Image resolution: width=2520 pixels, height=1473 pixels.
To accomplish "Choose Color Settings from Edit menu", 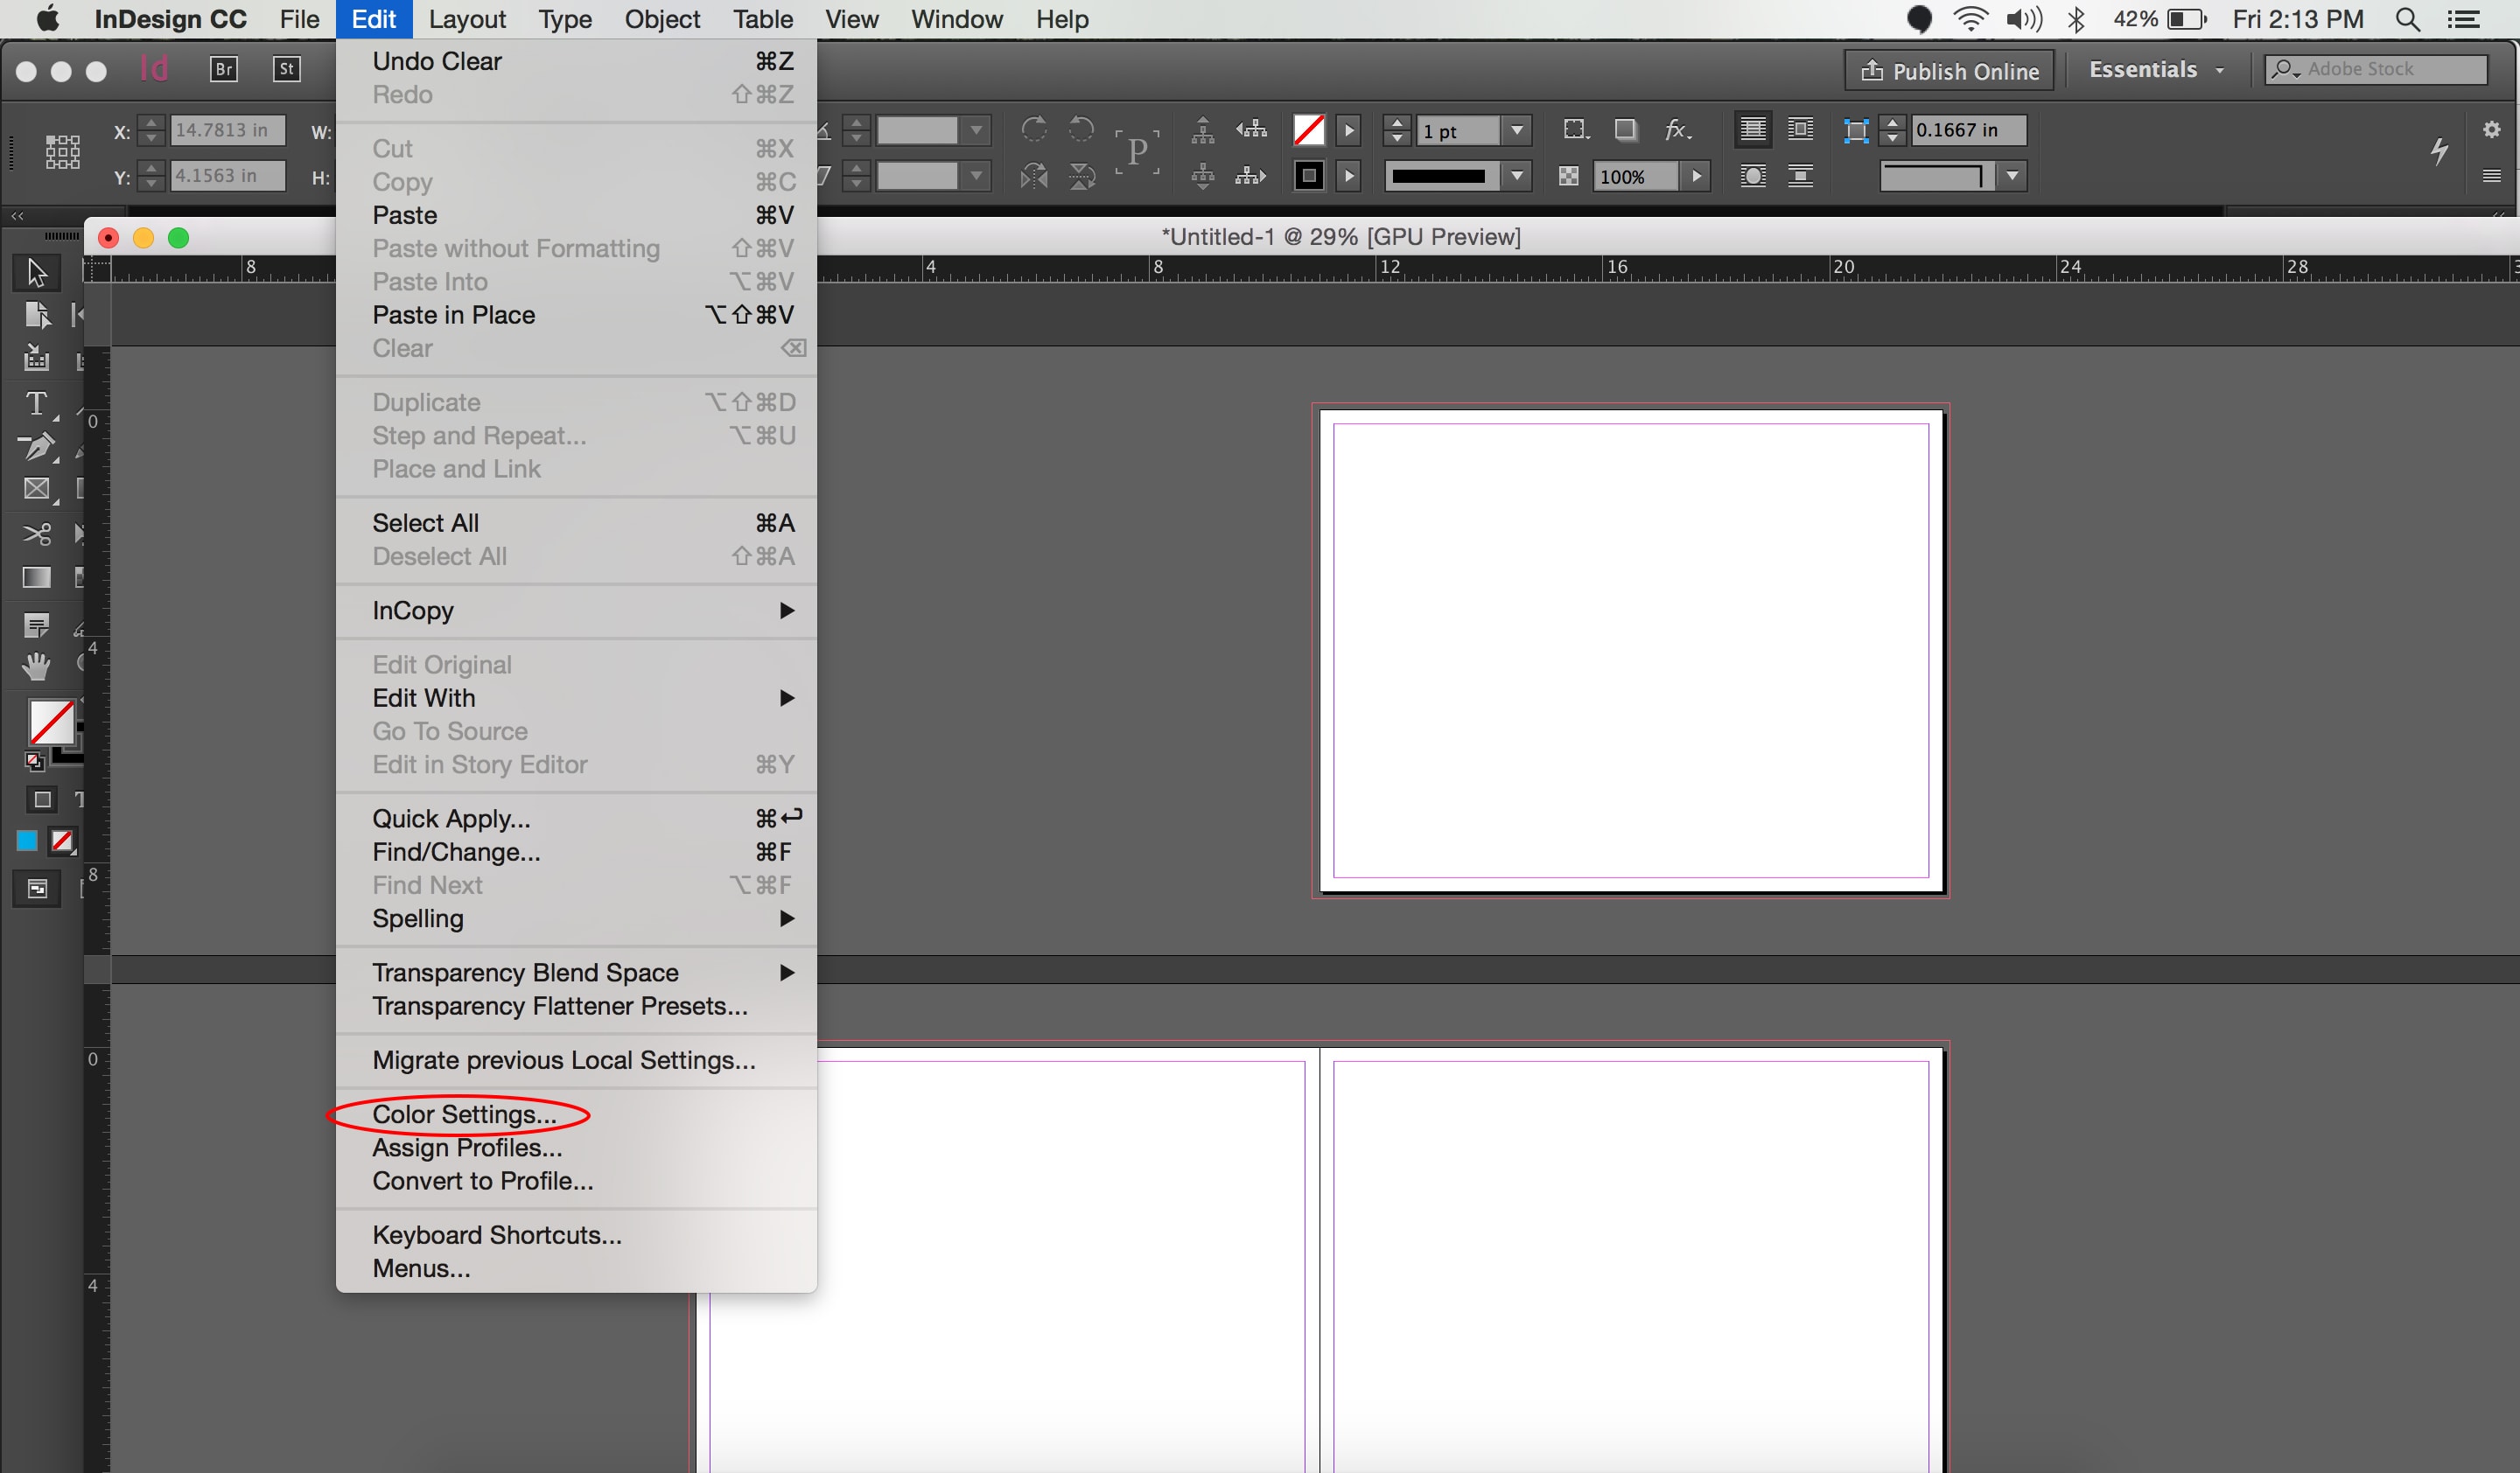I will point(464,1113).
